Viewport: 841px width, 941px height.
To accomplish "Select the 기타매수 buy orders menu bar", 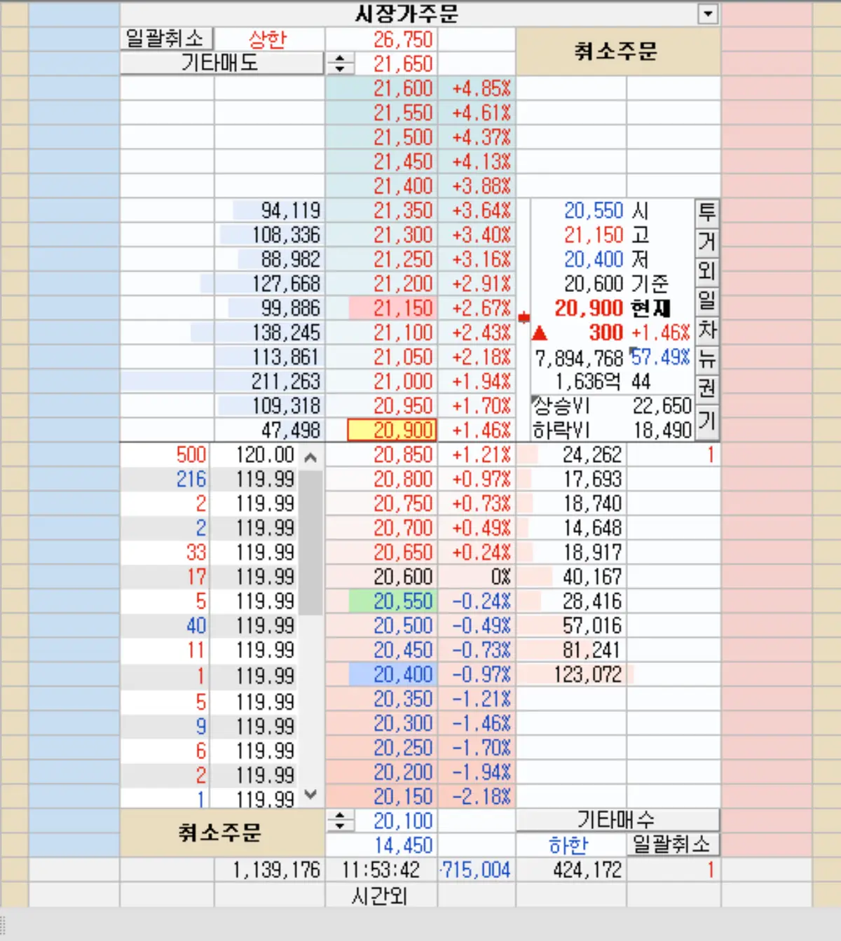I will 617,819.
